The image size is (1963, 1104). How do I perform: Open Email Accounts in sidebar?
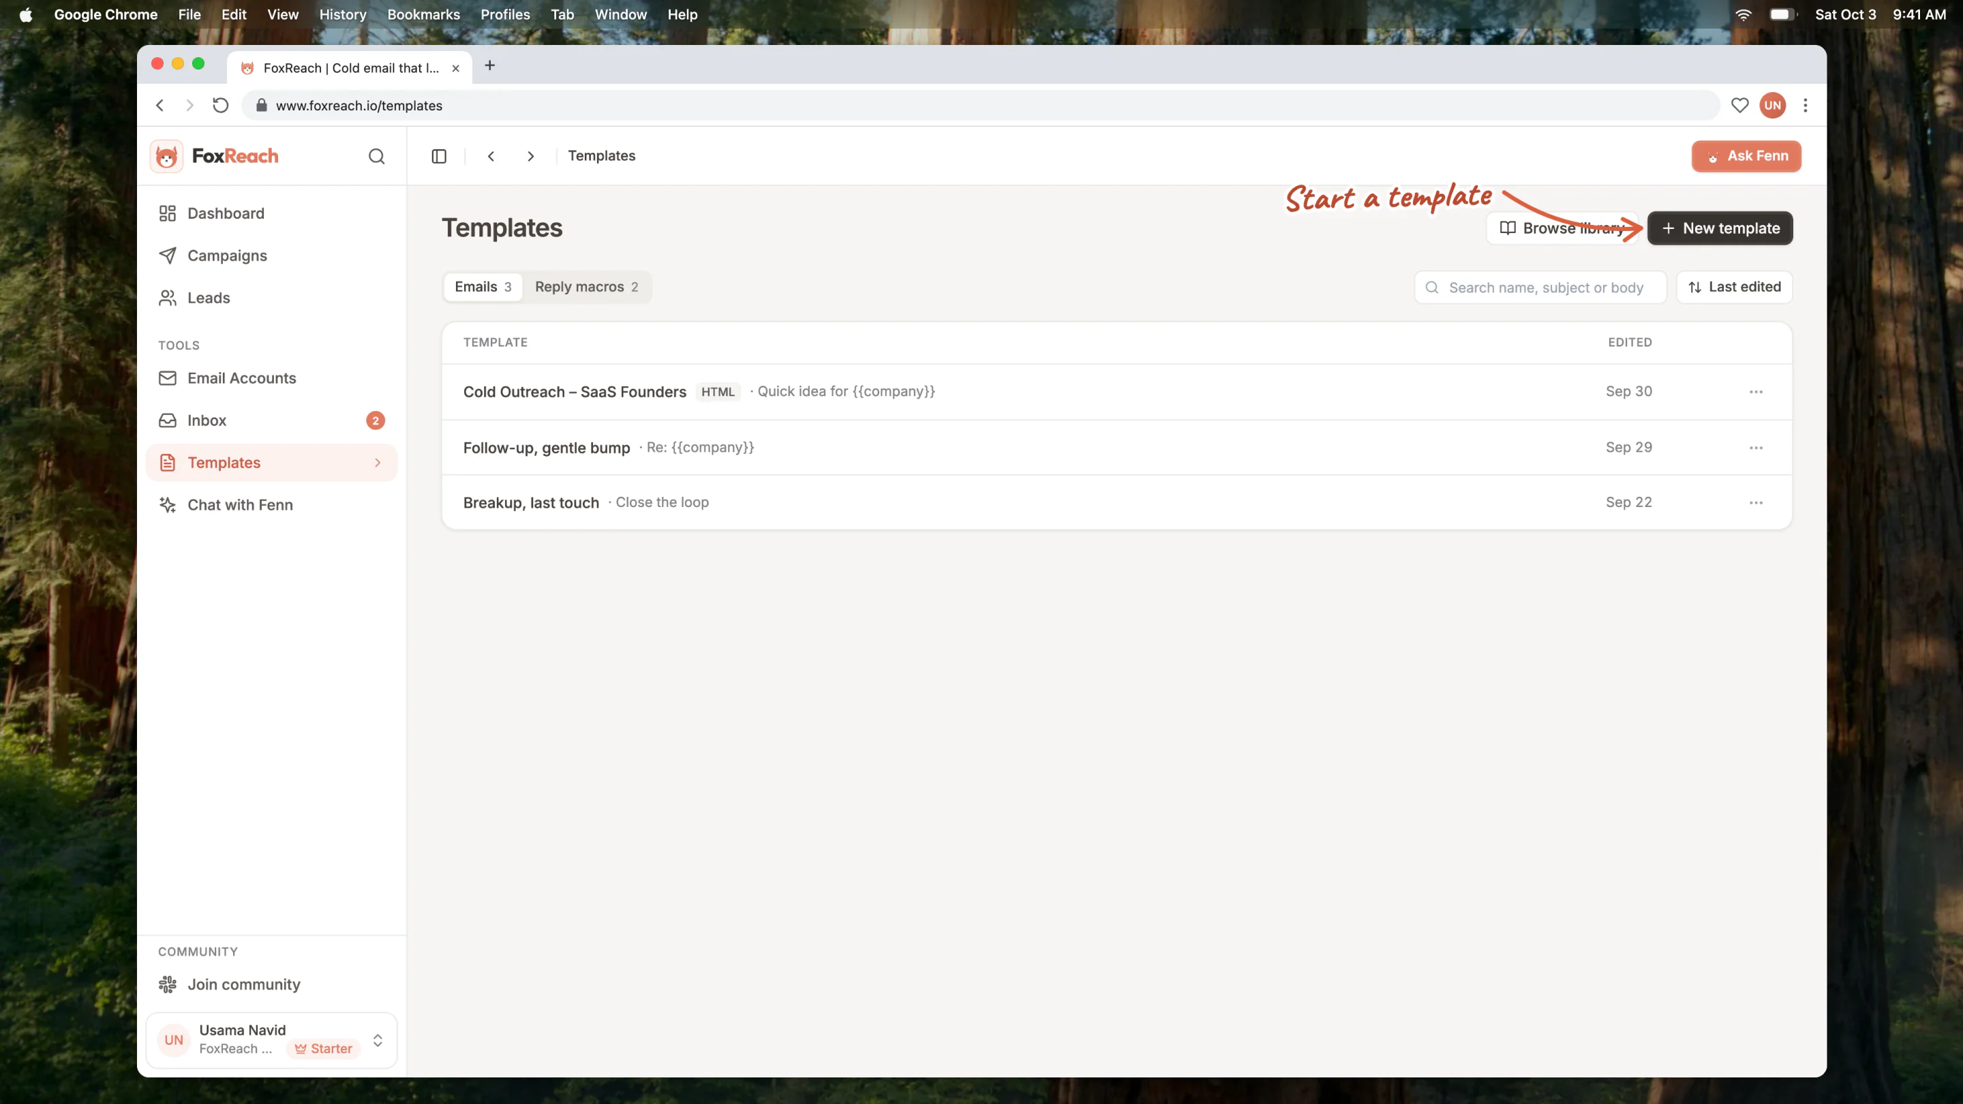(x=272, y=378)
